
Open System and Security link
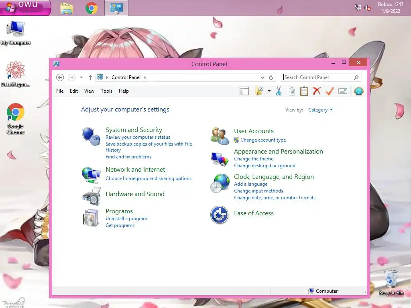[x=134, y=130]
